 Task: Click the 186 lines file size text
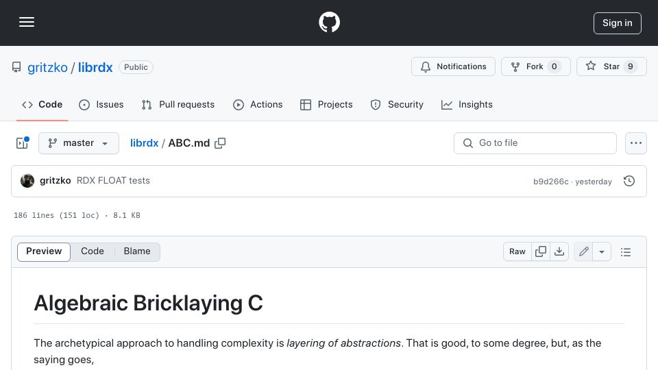(x=77, y=215)
